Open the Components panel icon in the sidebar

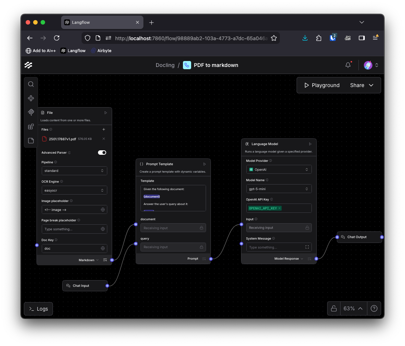[x=31, y=98]
